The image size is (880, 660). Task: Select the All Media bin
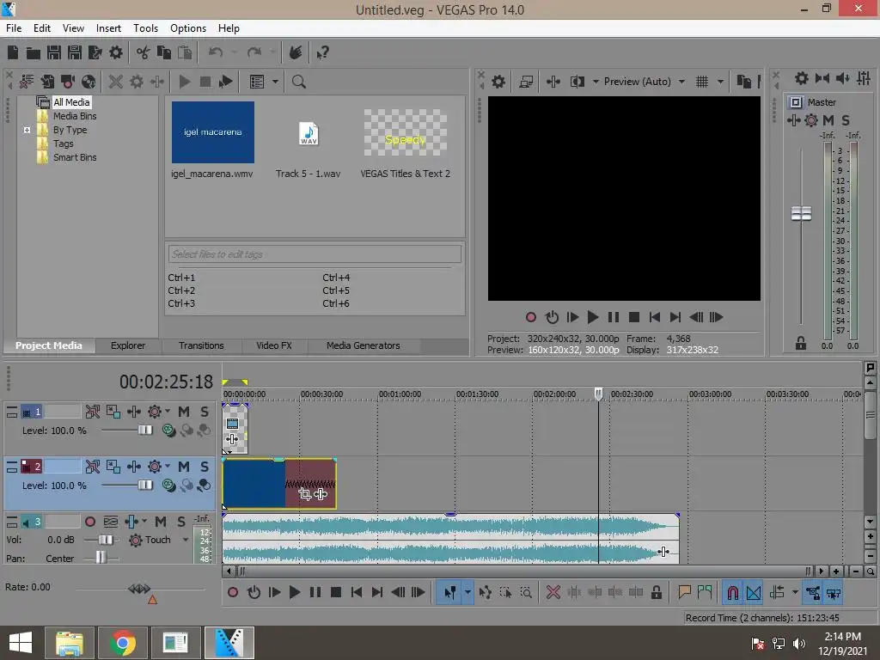(x=71, y=102)
